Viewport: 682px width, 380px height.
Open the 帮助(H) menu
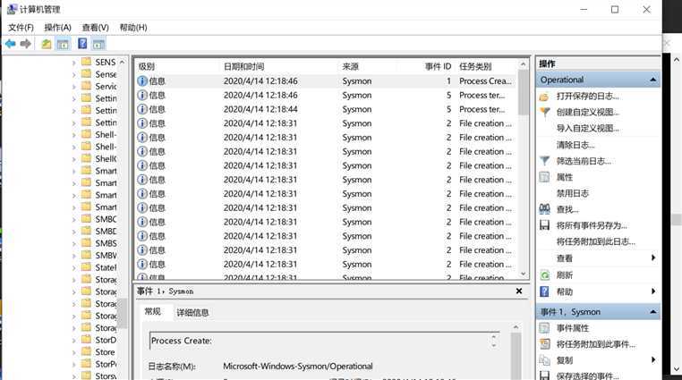click(133, 28)
